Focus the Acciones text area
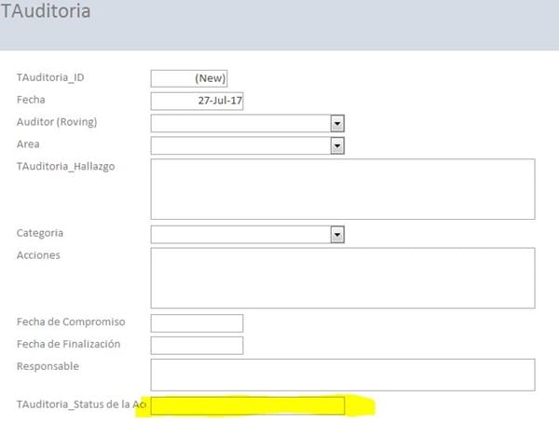The height and width of the screenshot is (438, 559). (x=343, y=278)
